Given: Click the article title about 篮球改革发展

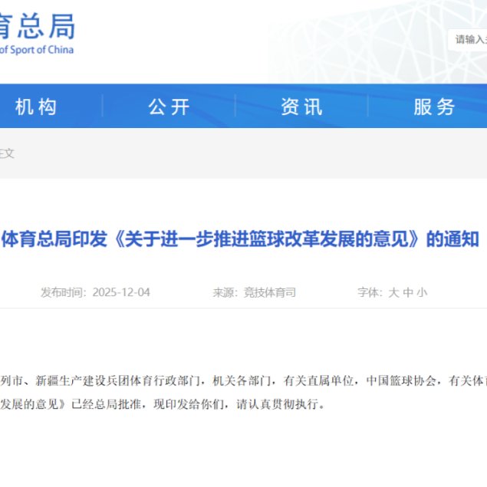Looking at the screenshot, I should click(x=240, y=239).
